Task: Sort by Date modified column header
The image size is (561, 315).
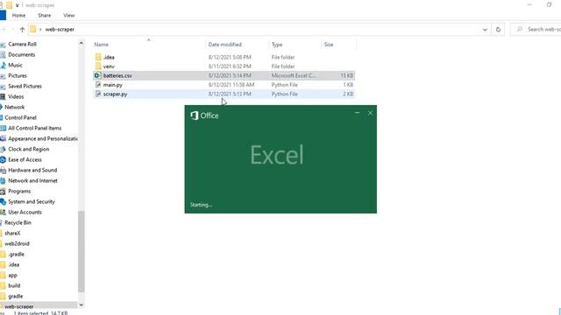Action: point(225,45)
